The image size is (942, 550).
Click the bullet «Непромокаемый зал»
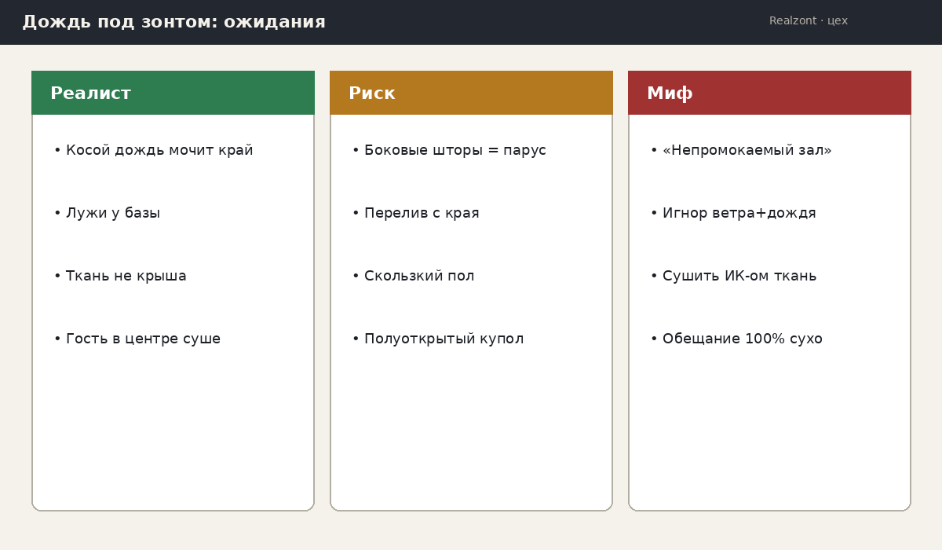tap(741, 150)
